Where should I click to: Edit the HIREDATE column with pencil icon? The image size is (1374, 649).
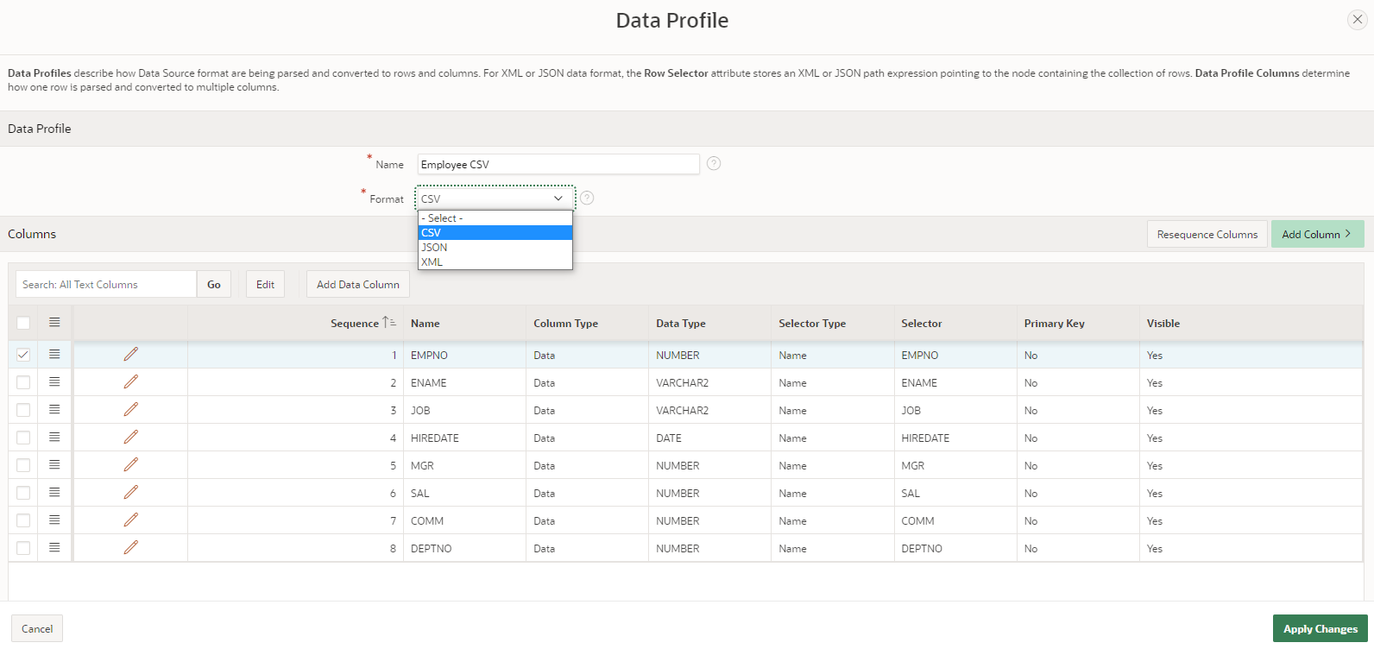click(130, 438)
